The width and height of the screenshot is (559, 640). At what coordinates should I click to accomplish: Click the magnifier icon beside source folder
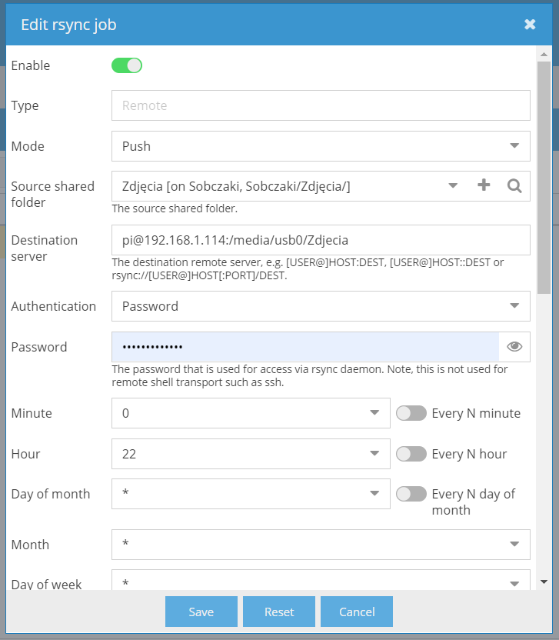[x=514, y=186]
